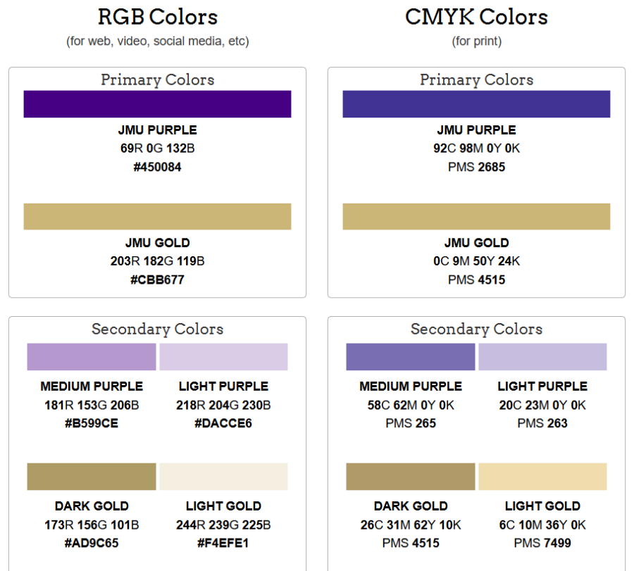Click the RGB JMU Purple color bar

pyautogui.click(x=157, y=104)
